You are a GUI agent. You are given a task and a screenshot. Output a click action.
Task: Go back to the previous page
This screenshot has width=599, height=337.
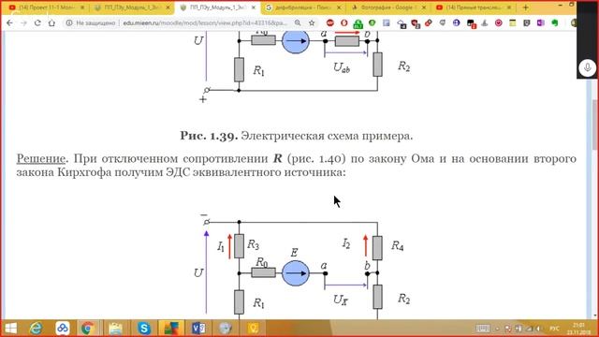tap(9, 22)
